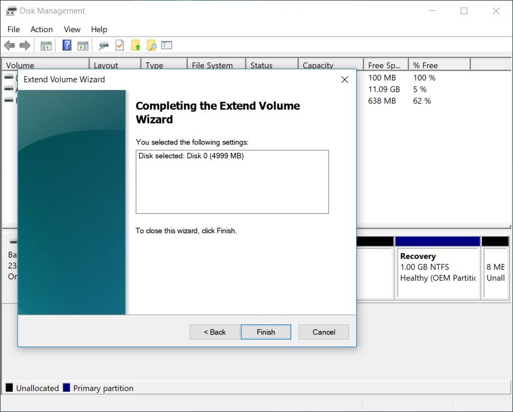This screenshot has height=412, width=513.
Task: Click the Forward navigation arrow in the toolbar
Action: [x=25, y=45]
